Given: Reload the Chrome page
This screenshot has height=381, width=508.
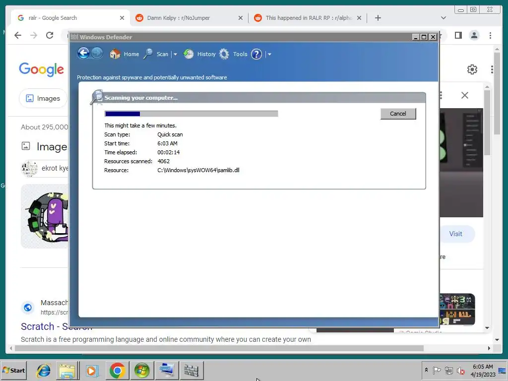Looking at the screenshot, I should point(50,35).
